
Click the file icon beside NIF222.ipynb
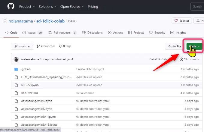16,85
